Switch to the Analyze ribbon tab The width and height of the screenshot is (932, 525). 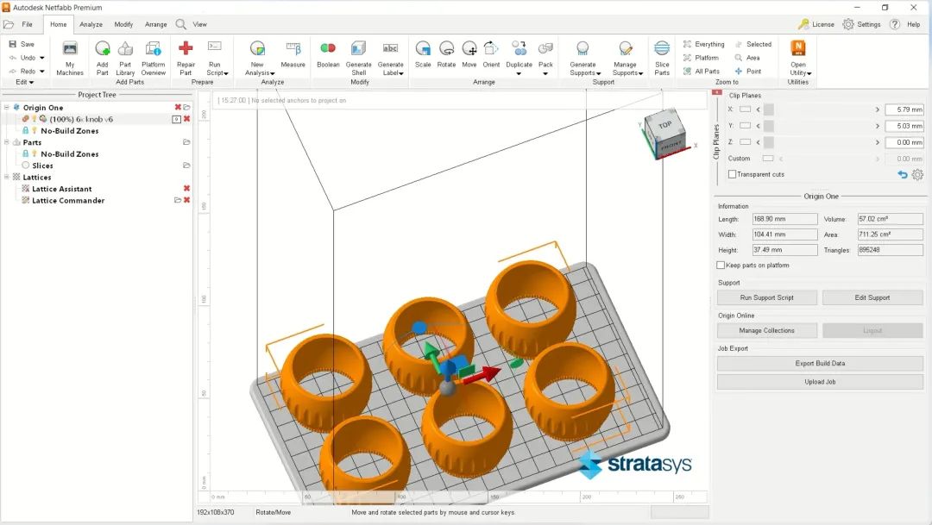tap(91, 24)
